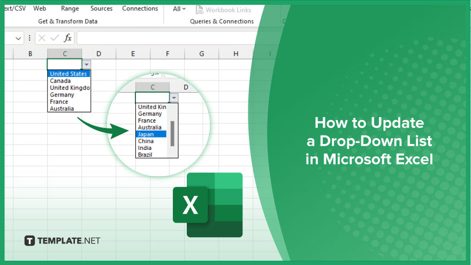Choose United States from the list

[x=69, y=74]
